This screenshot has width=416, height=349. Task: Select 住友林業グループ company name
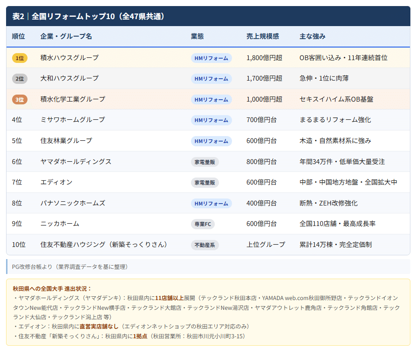click(x=66, y=141)
